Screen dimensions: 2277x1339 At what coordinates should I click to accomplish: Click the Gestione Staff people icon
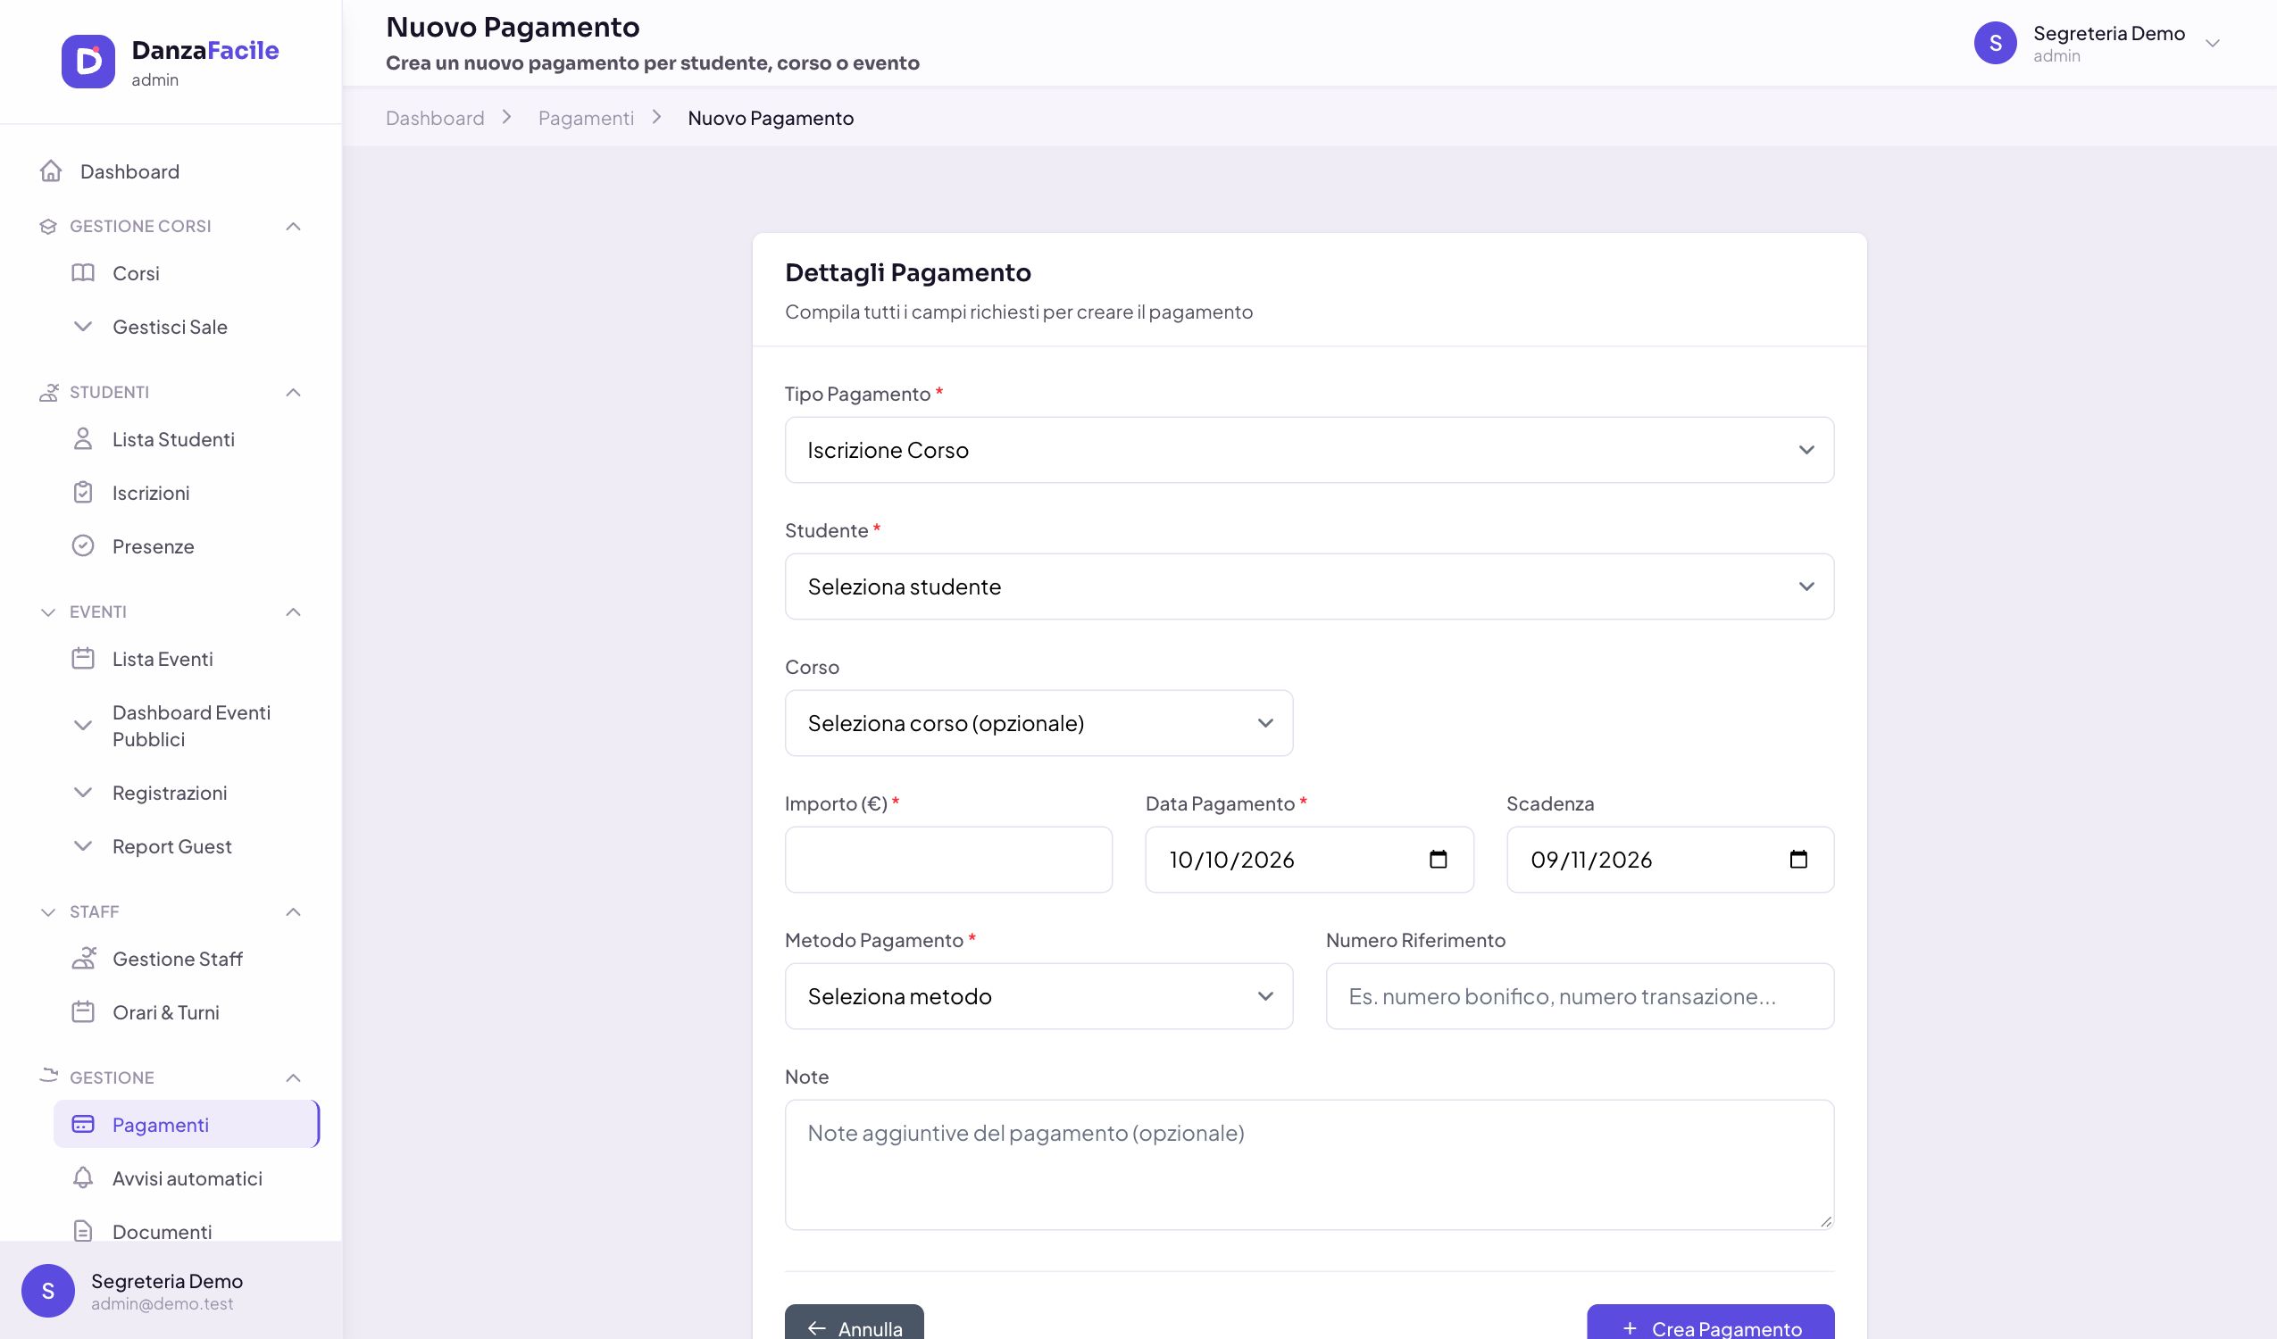(x=83, y=959)
